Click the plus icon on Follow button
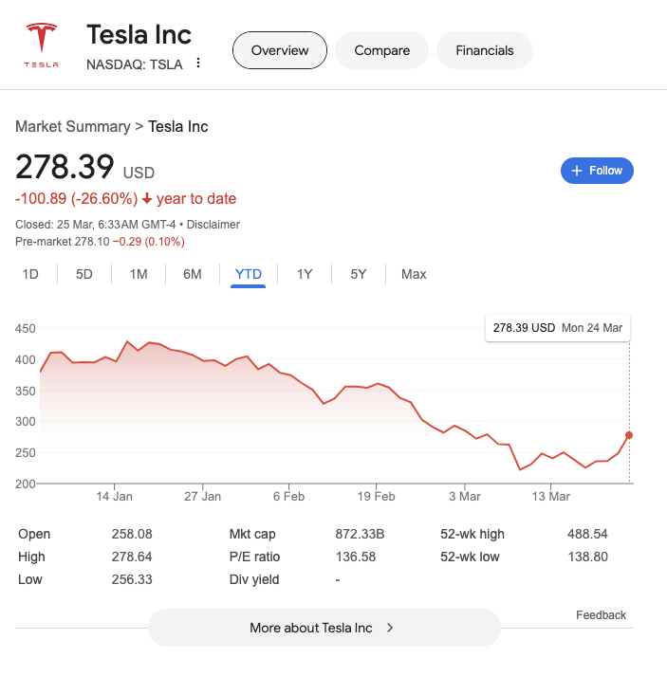The width and height of the screenshot is (667, 676). coord(576,171)
